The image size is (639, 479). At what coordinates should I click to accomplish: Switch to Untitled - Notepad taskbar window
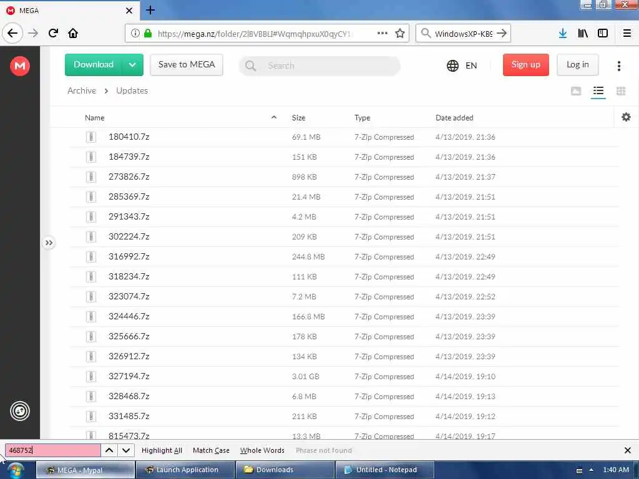(385, 470)
